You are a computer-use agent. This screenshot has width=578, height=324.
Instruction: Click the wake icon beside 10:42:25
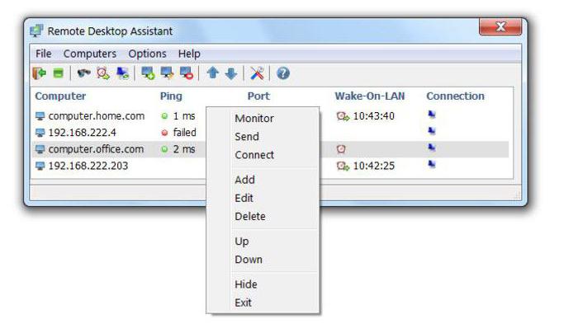(343, 166)
